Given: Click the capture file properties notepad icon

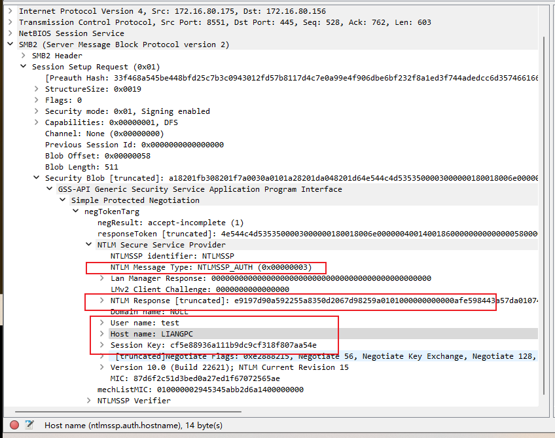Looking at the screenshot, I should pos(29,425).
